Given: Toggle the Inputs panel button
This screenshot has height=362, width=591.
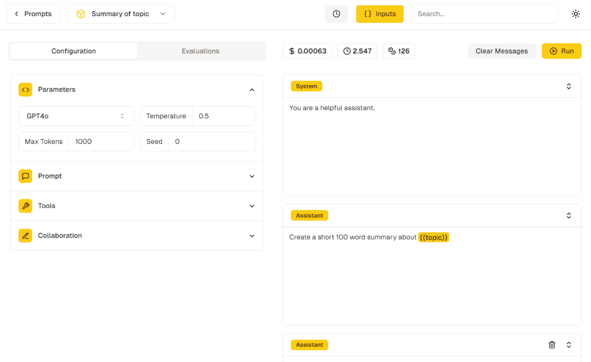Looking at the screenshot, I should coord(380,14).
